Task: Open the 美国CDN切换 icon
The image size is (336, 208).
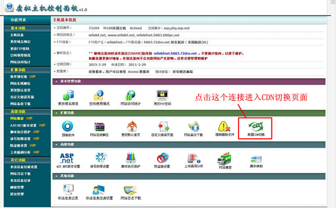Action: click(256, 126)
